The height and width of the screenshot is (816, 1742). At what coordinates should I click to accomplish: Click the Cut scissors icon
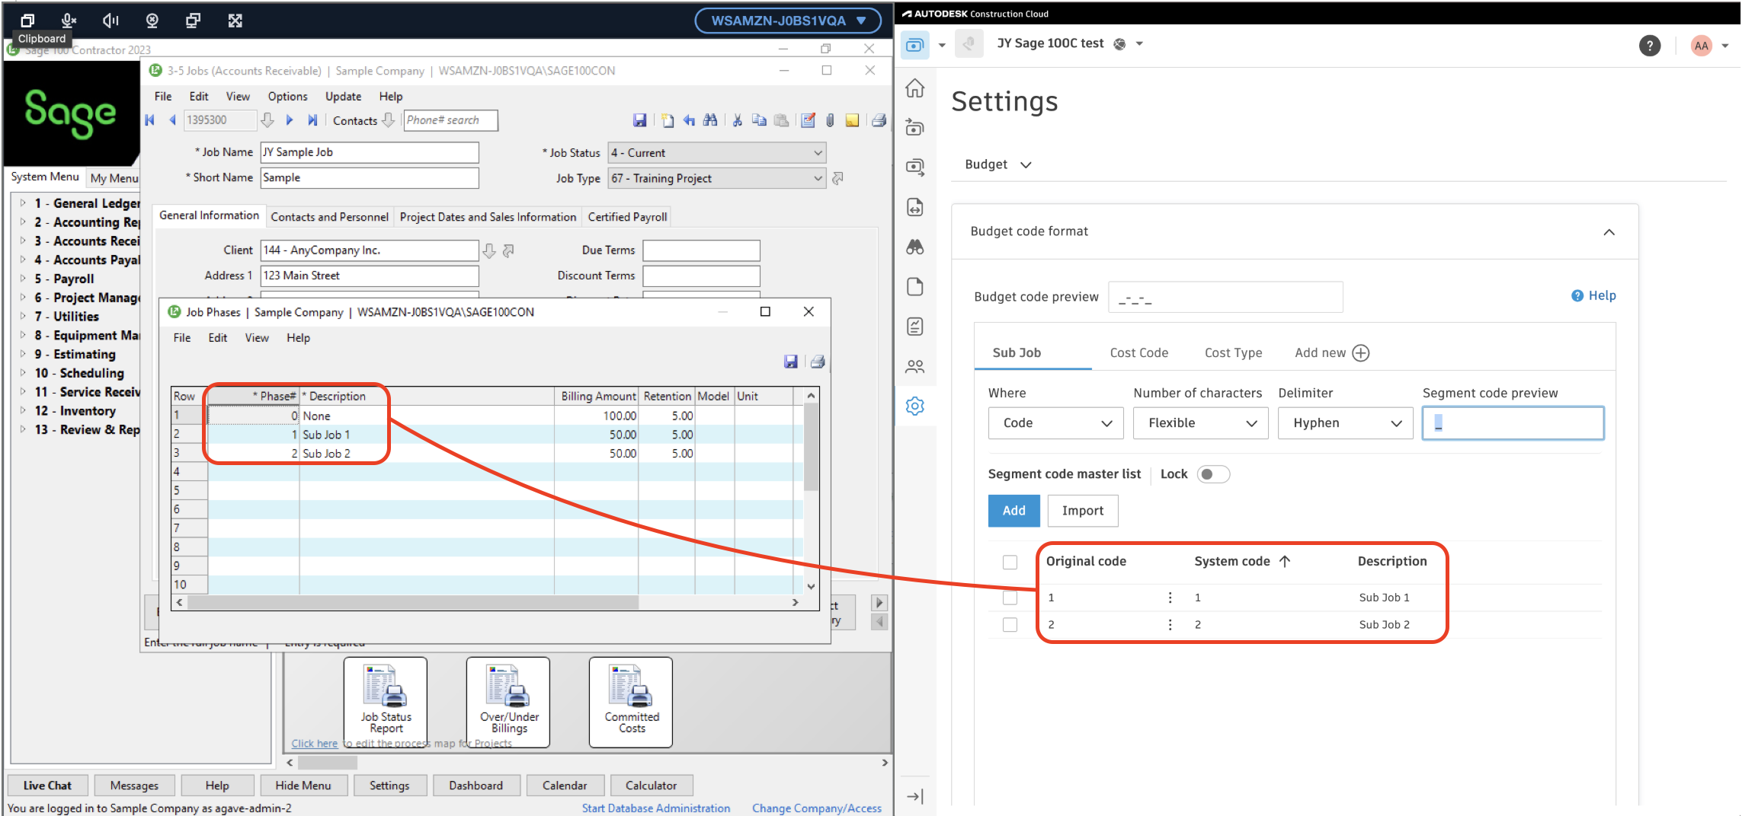tap(736, 120)
